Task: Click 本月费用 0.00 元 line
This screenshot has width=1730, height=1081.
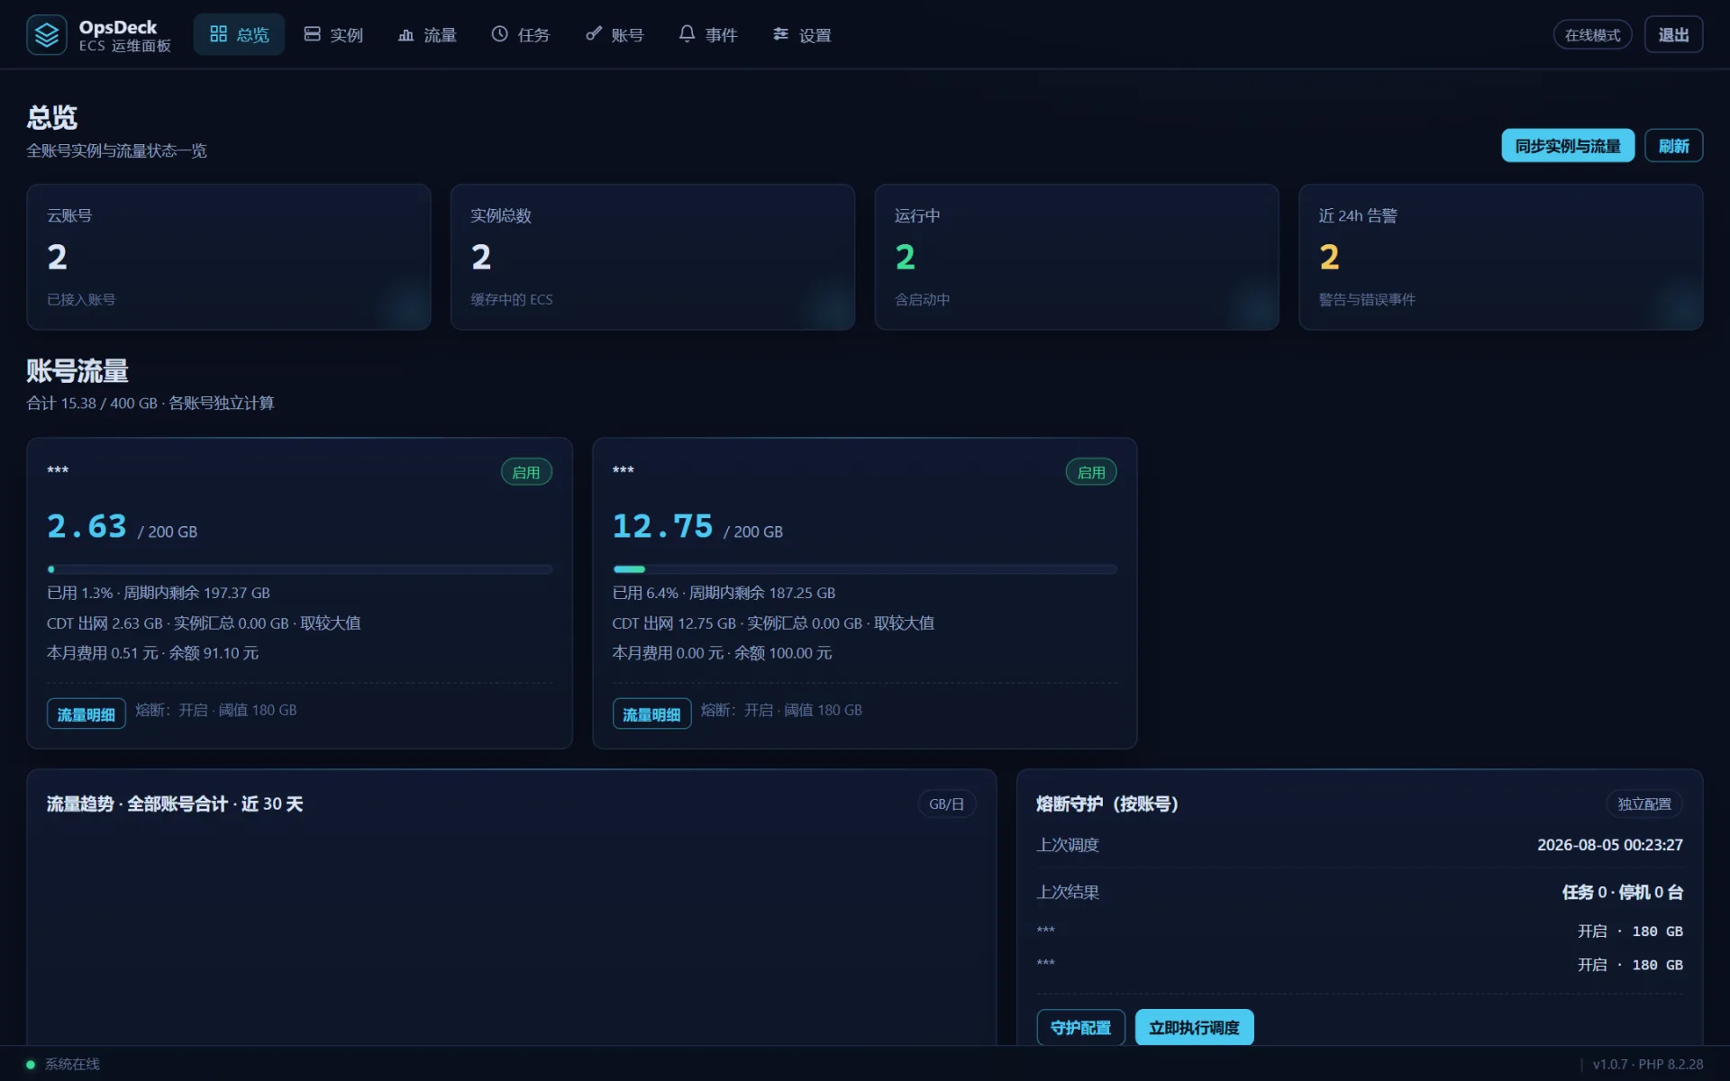Action: (x=722, y=653)
